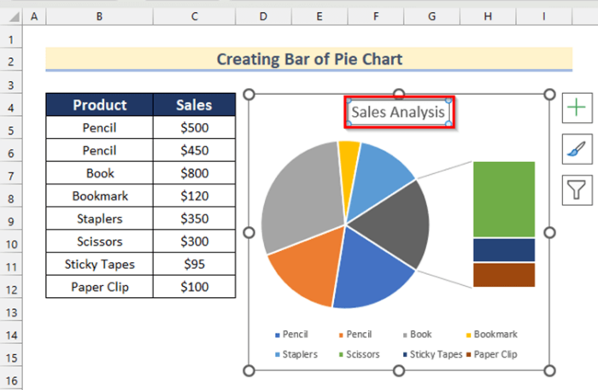Viewport: 598px width, 390px height.
Task: Click the Sales table header cell
Action: (x=194, y=105)
